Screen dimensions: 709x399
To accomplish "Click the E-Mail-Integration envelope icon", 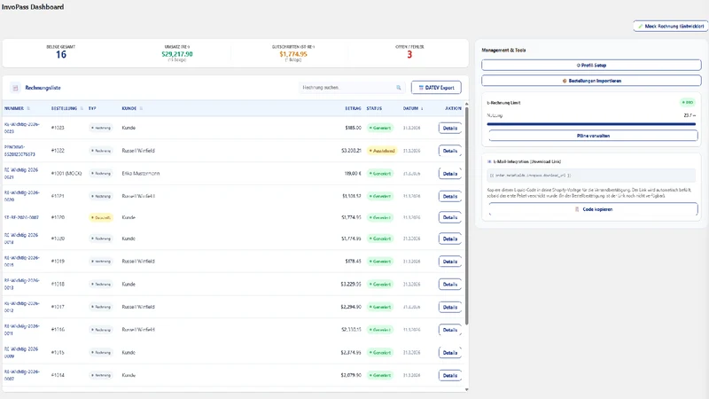I will [489, 161].
